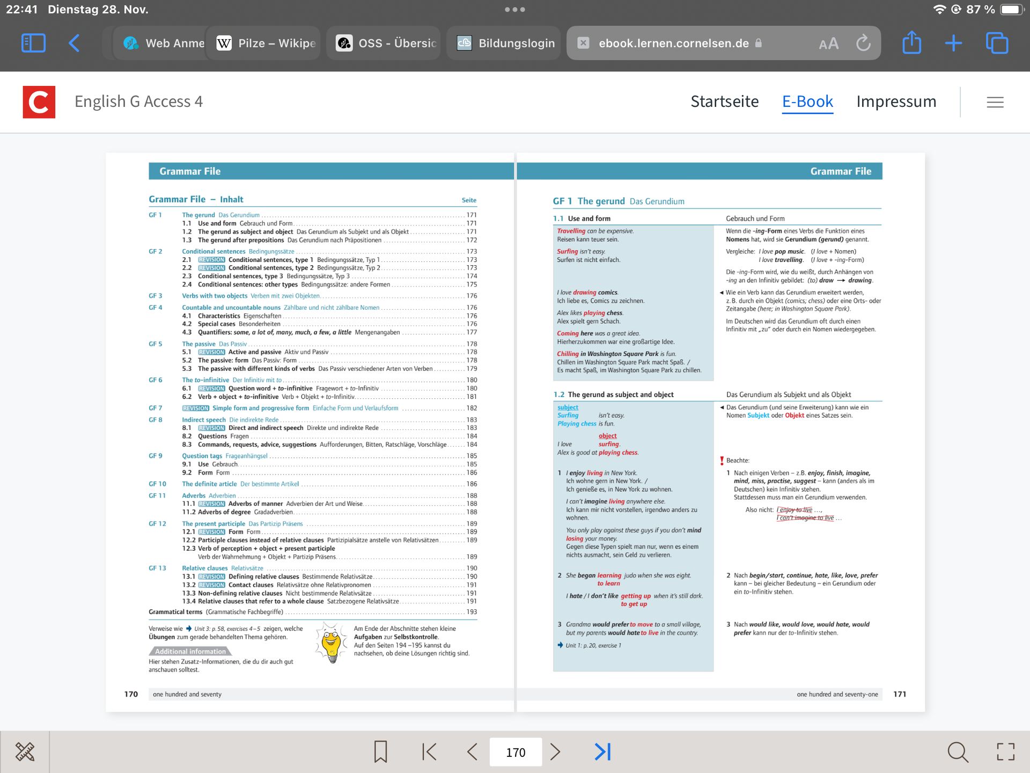1030x773 pixels.
Task: Switch to the Bildungslogin tab
Action: click(505, 43)
